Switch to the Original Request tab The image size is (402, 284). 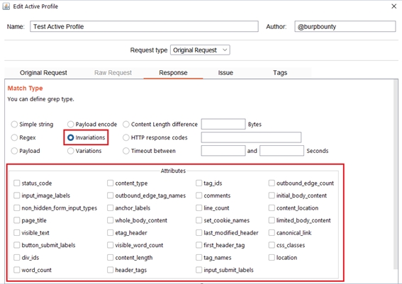click(43, 73)
